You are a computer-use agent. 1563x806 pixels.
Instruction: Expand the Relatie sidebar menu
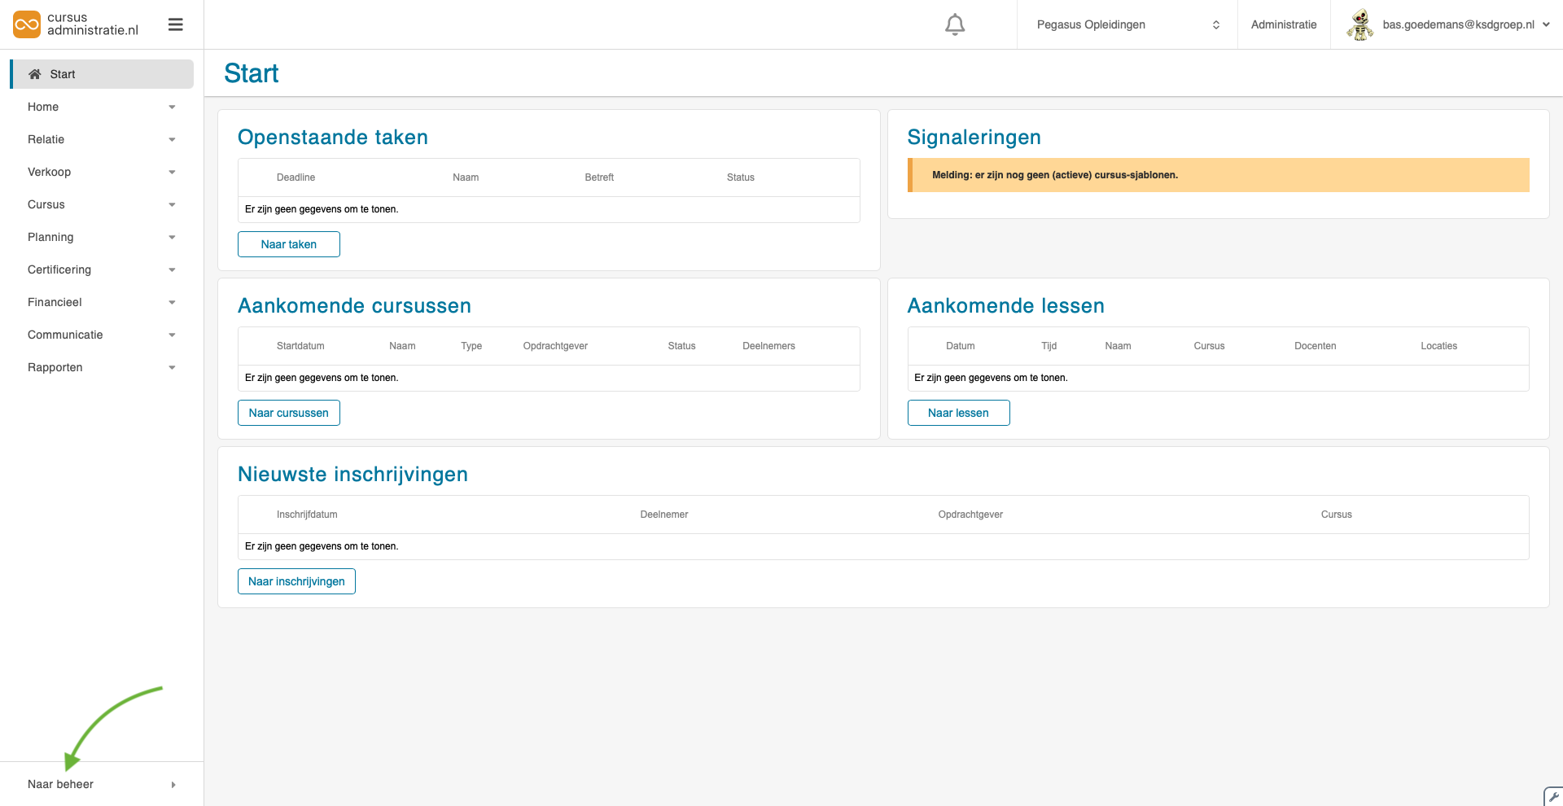pyautogui.click(x=101, y=139)
